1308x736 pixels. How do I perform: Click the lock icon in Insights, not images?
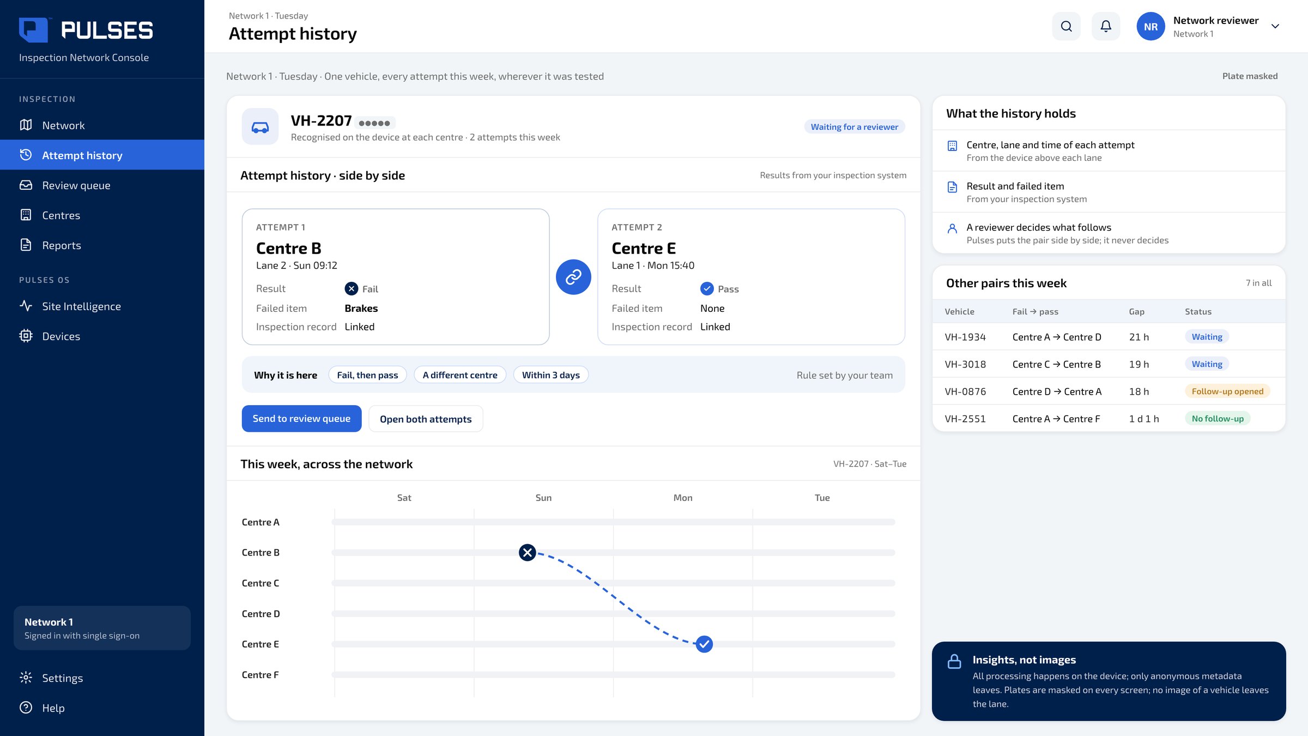954,661
